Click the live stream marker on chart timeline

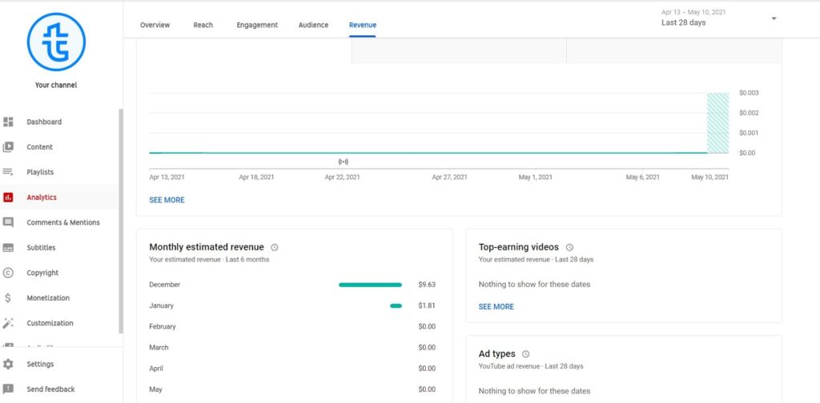click(x=344, y=162)
